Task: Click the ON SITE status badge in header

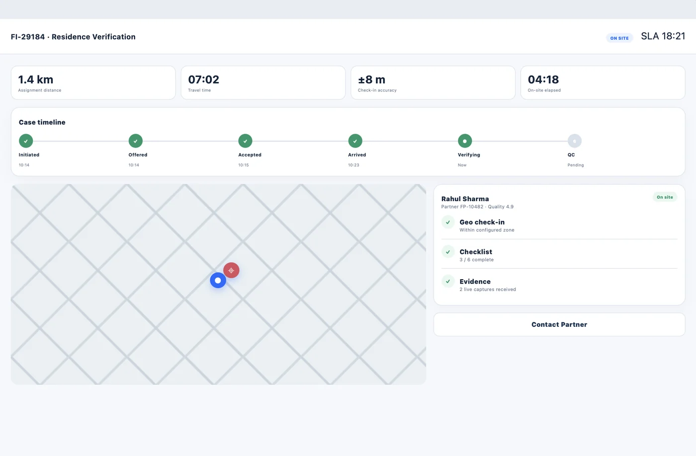Action: pos(619,38)
